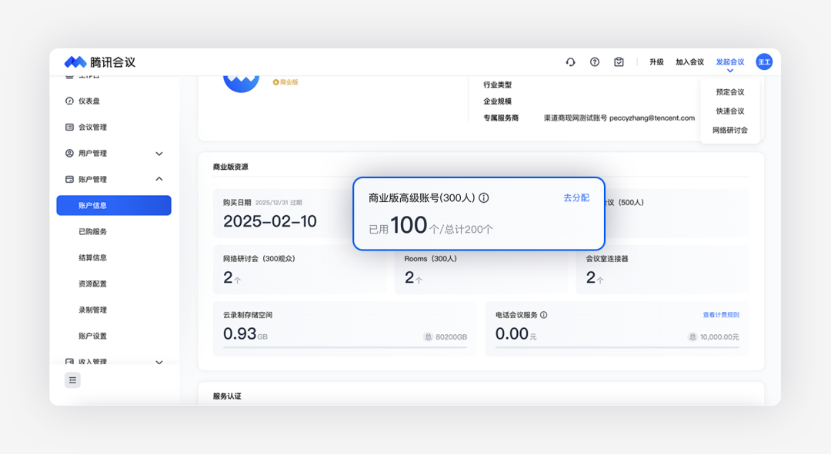Click the 去分配 link
This screenshot has width=831, height=454.
tap(576, 198)
